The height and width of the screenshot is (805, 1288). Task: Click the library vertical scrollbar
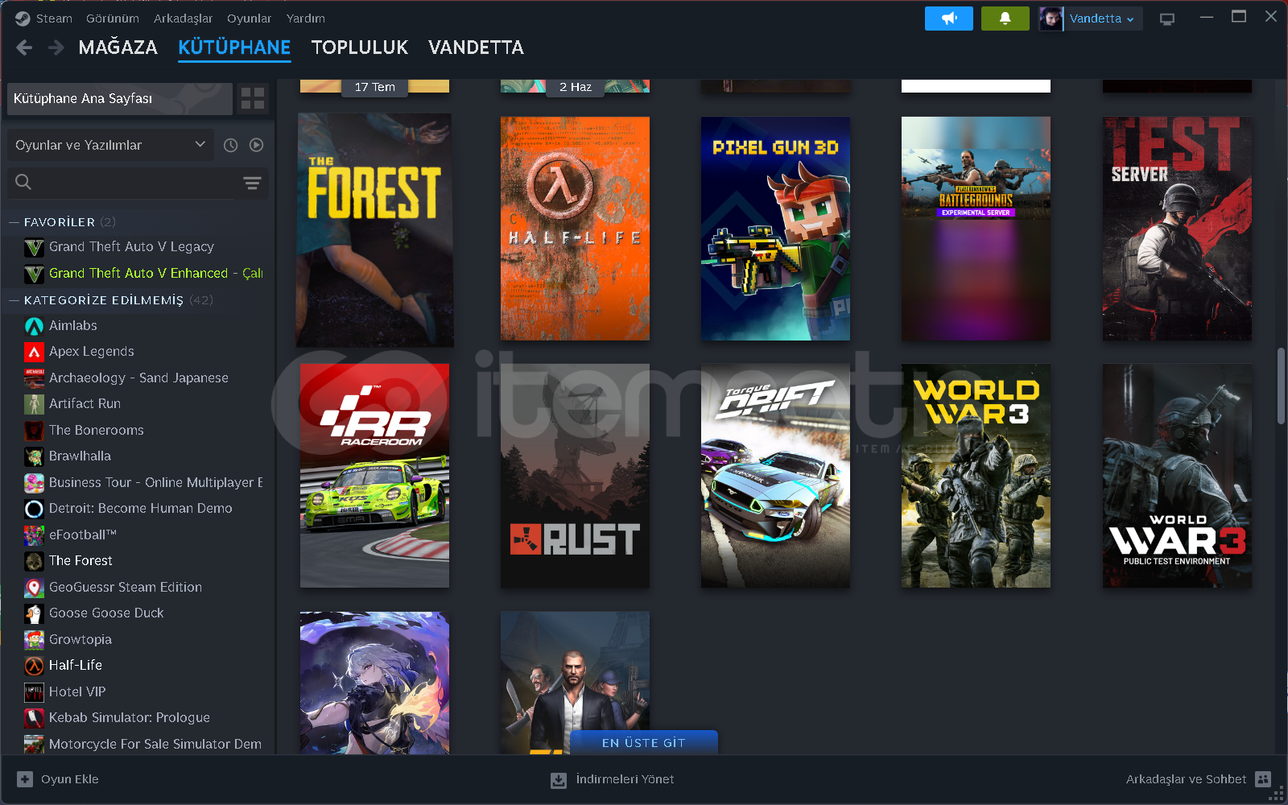[x=1281, y=386]
